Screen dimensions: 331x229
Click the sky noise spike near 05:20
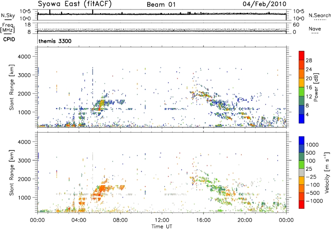tap(93, 12)
